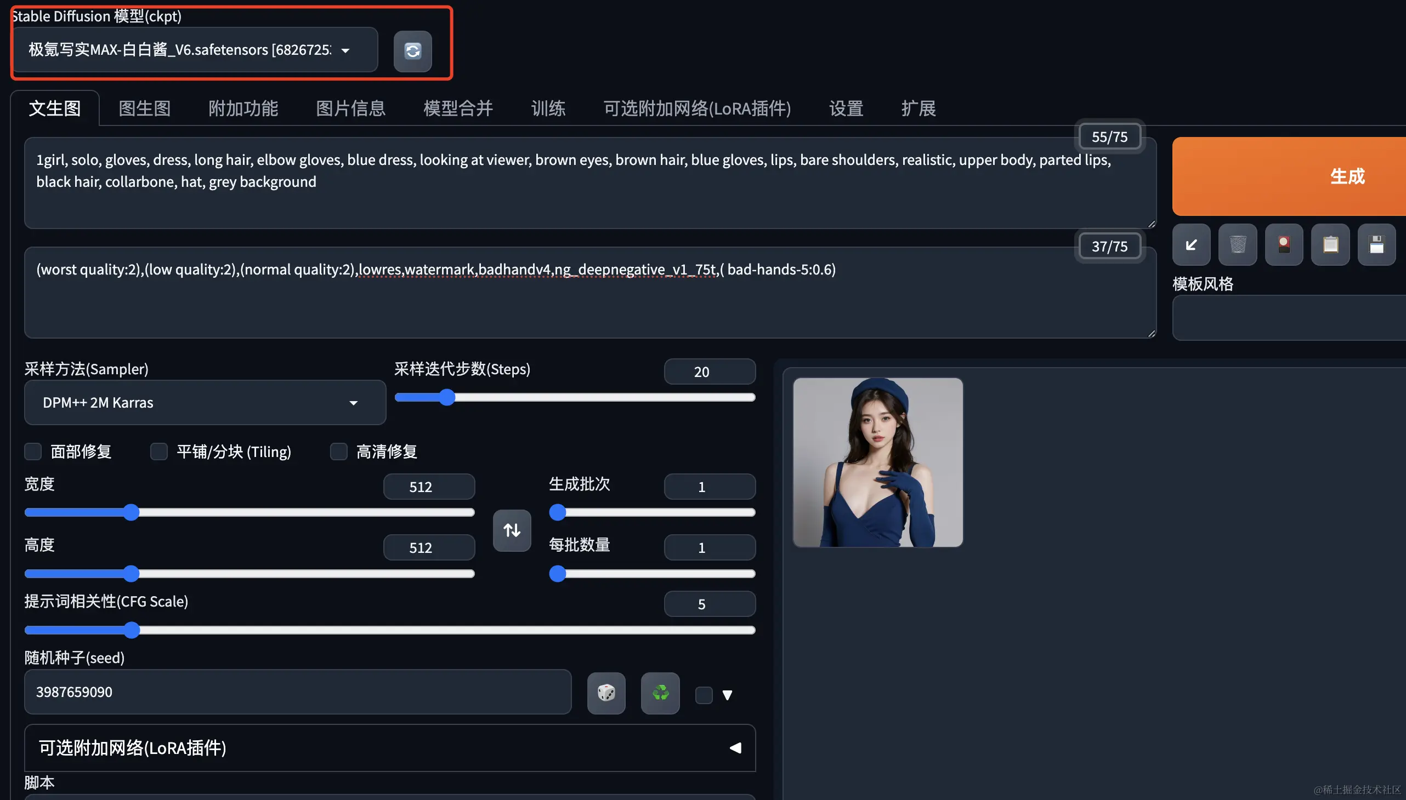This screenshot has height=800, width=1406.
Task: Click the trash can icon to clear prompts
Action: (x=1237, y=245)
